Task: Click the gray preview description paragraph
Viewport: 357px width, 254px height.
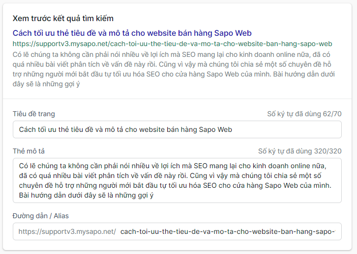Action: click(x=174, y=69)
